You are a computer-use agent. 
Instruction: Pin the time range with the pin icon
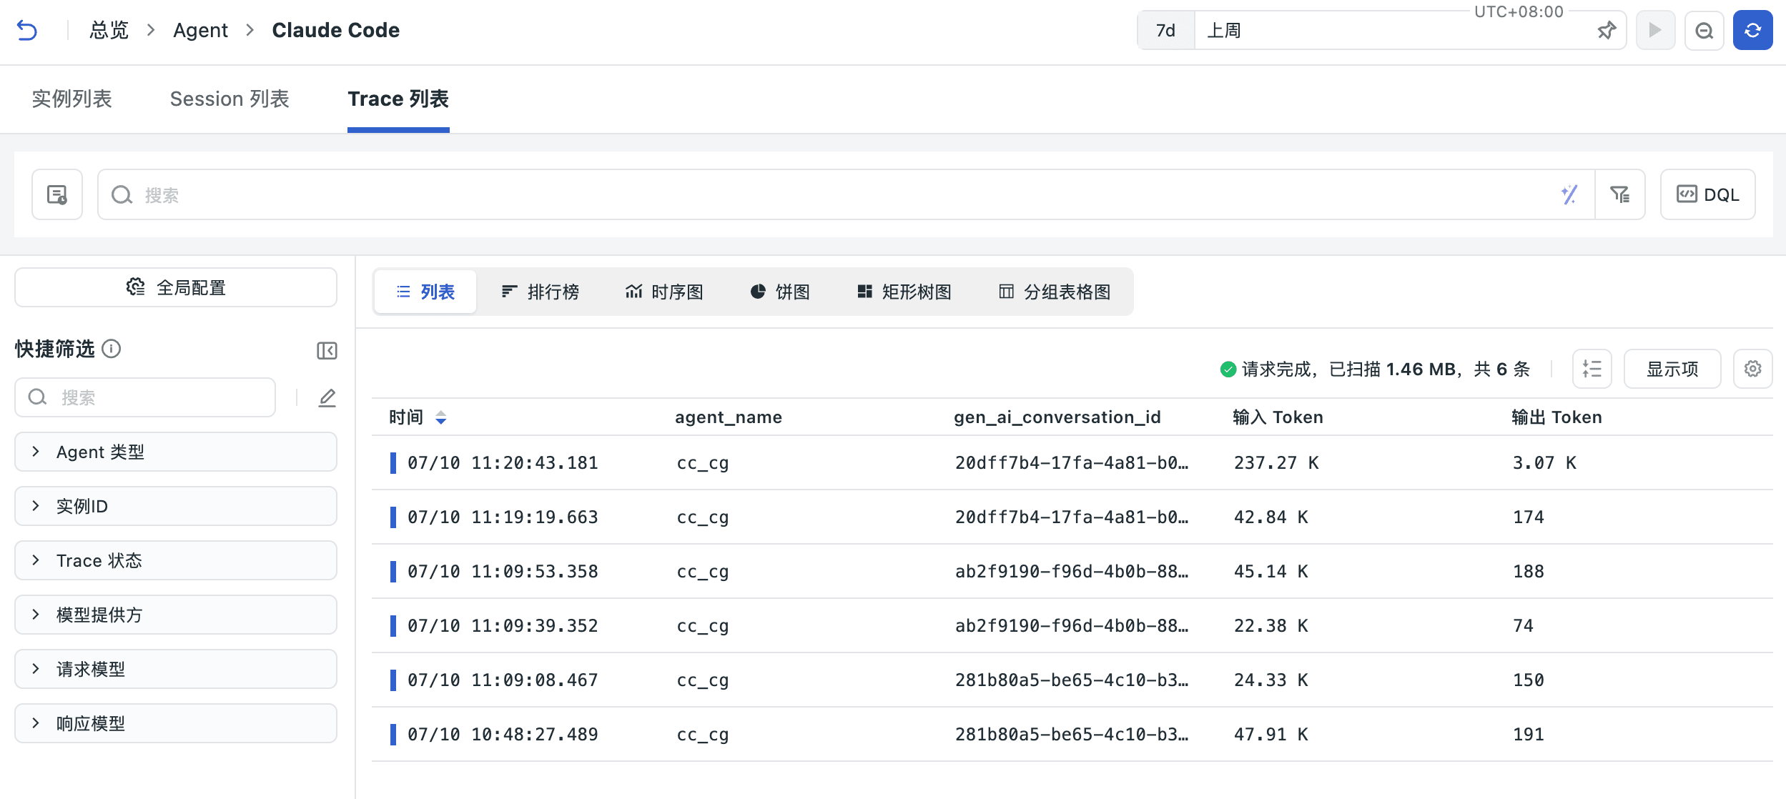pos(1606,31)
